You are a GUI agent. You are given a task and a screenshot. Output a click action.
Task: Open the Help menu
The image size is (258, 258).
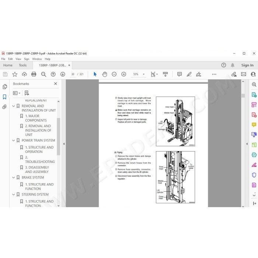[x=48, y=59]
